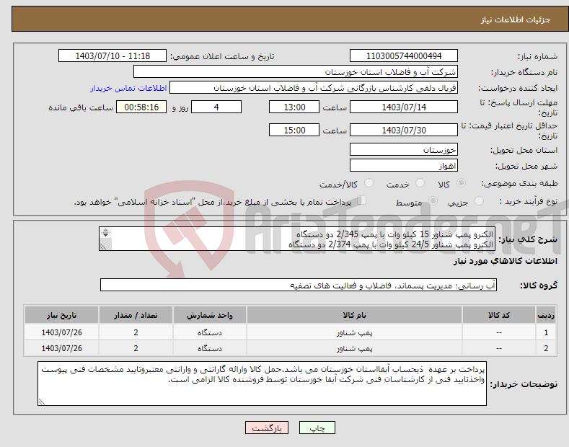Screen dimensions: 569x447
Task: Click the جزئیات اطلاعات نیاز page header
Action: pyautogui.click(x=516, y=19)
